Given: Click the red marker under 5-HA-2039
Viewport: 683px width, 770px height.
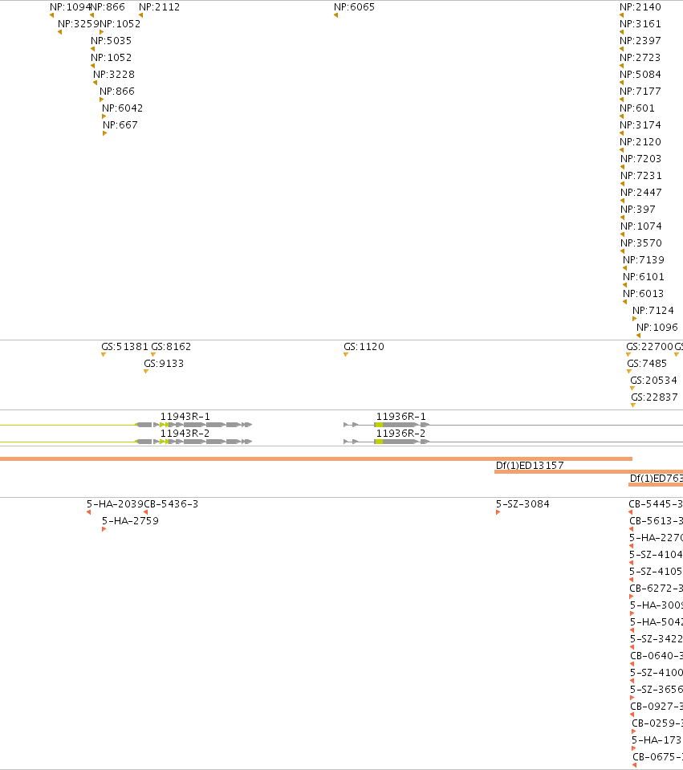Looking at the screenshot, I should click(x=89, y=512).
